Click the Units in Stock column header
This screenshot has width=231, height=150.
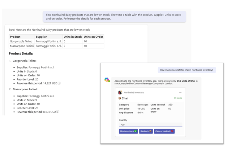click(x=72, y=36)
